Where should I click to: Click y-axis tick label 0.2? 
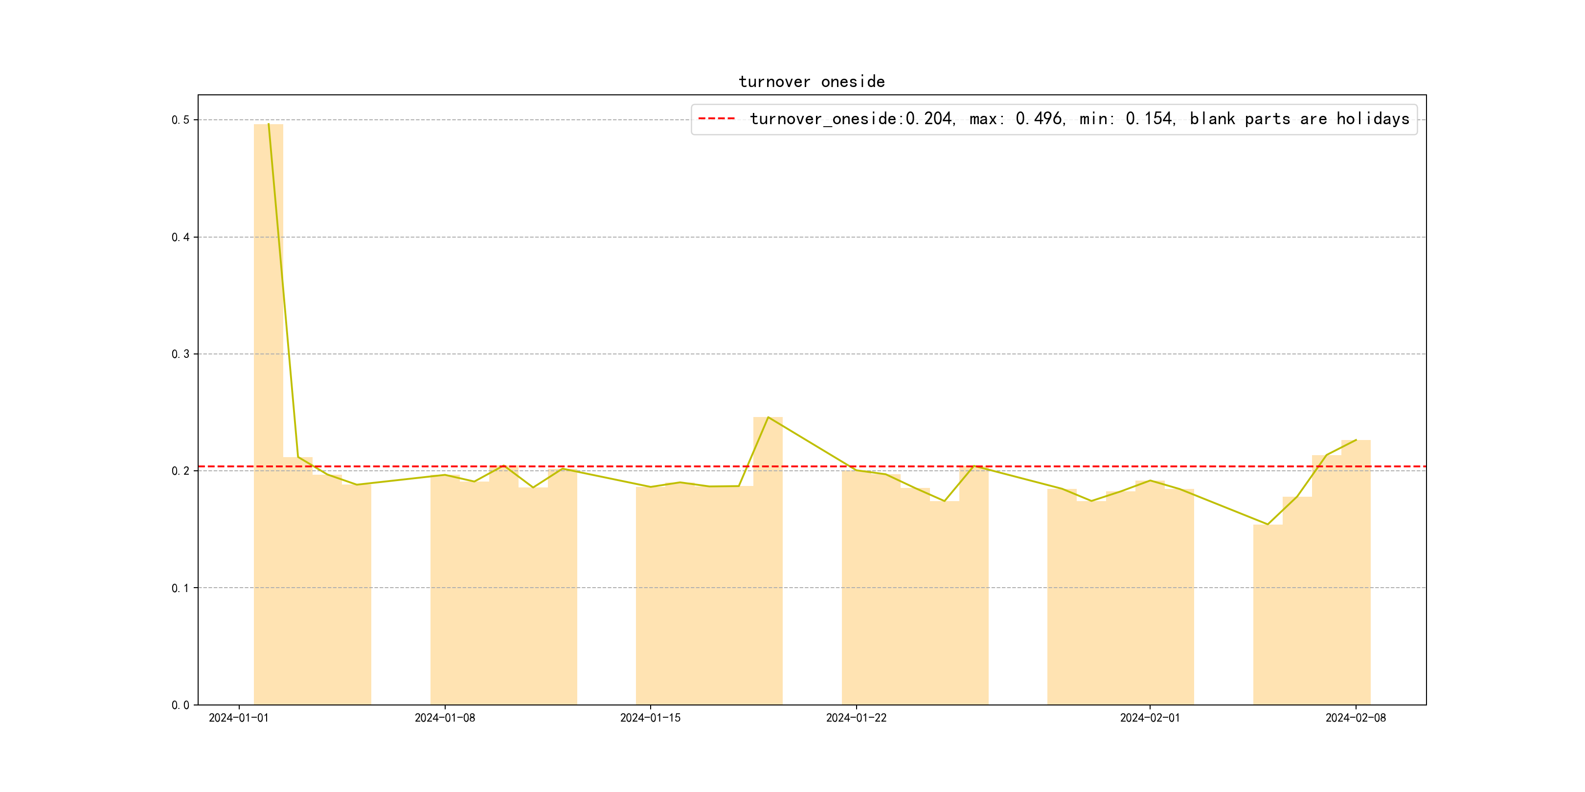pos(181,471)
